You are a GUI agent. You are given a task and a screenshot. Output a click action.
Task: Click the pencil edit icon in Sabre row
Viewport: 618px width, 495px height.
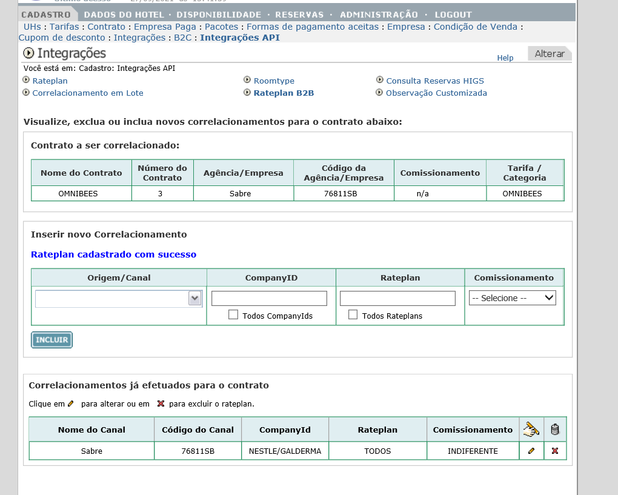click(x=531, y=451)
